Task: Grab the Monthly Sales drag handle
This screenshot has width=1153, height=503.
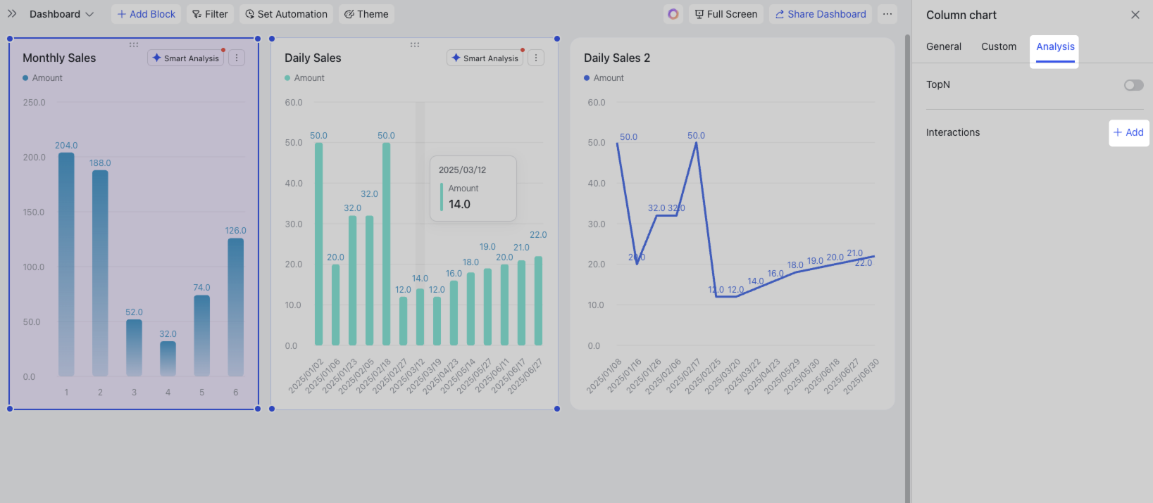Action: tap(134, 44)
